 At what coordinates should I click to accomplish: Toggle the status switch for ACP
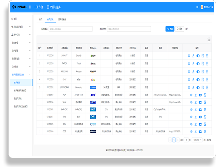[x=200, y=95]
